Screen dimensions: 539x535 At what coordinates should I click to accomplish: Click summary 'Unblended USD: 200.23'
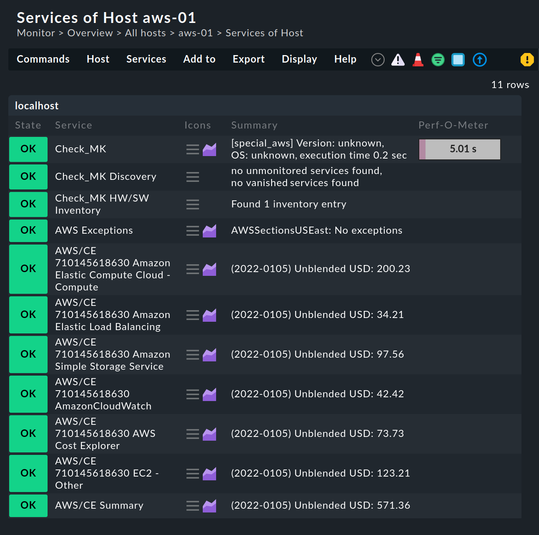pos(352,269)
